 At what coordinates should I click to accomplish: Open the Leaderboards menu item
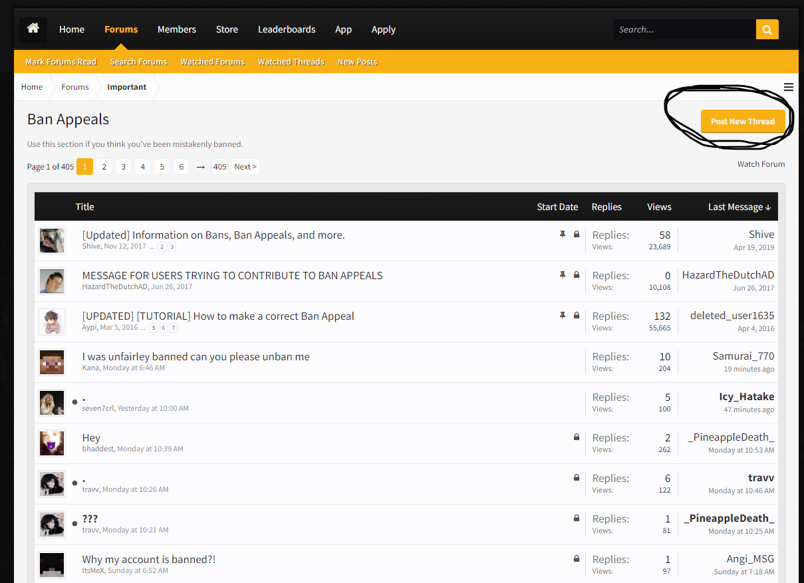click(287, 29)
